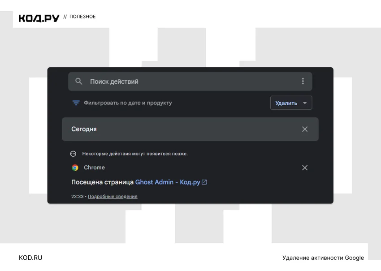Click the Удалить button label
The width and height of the screenshot is (381, 271).
[286, 103]
